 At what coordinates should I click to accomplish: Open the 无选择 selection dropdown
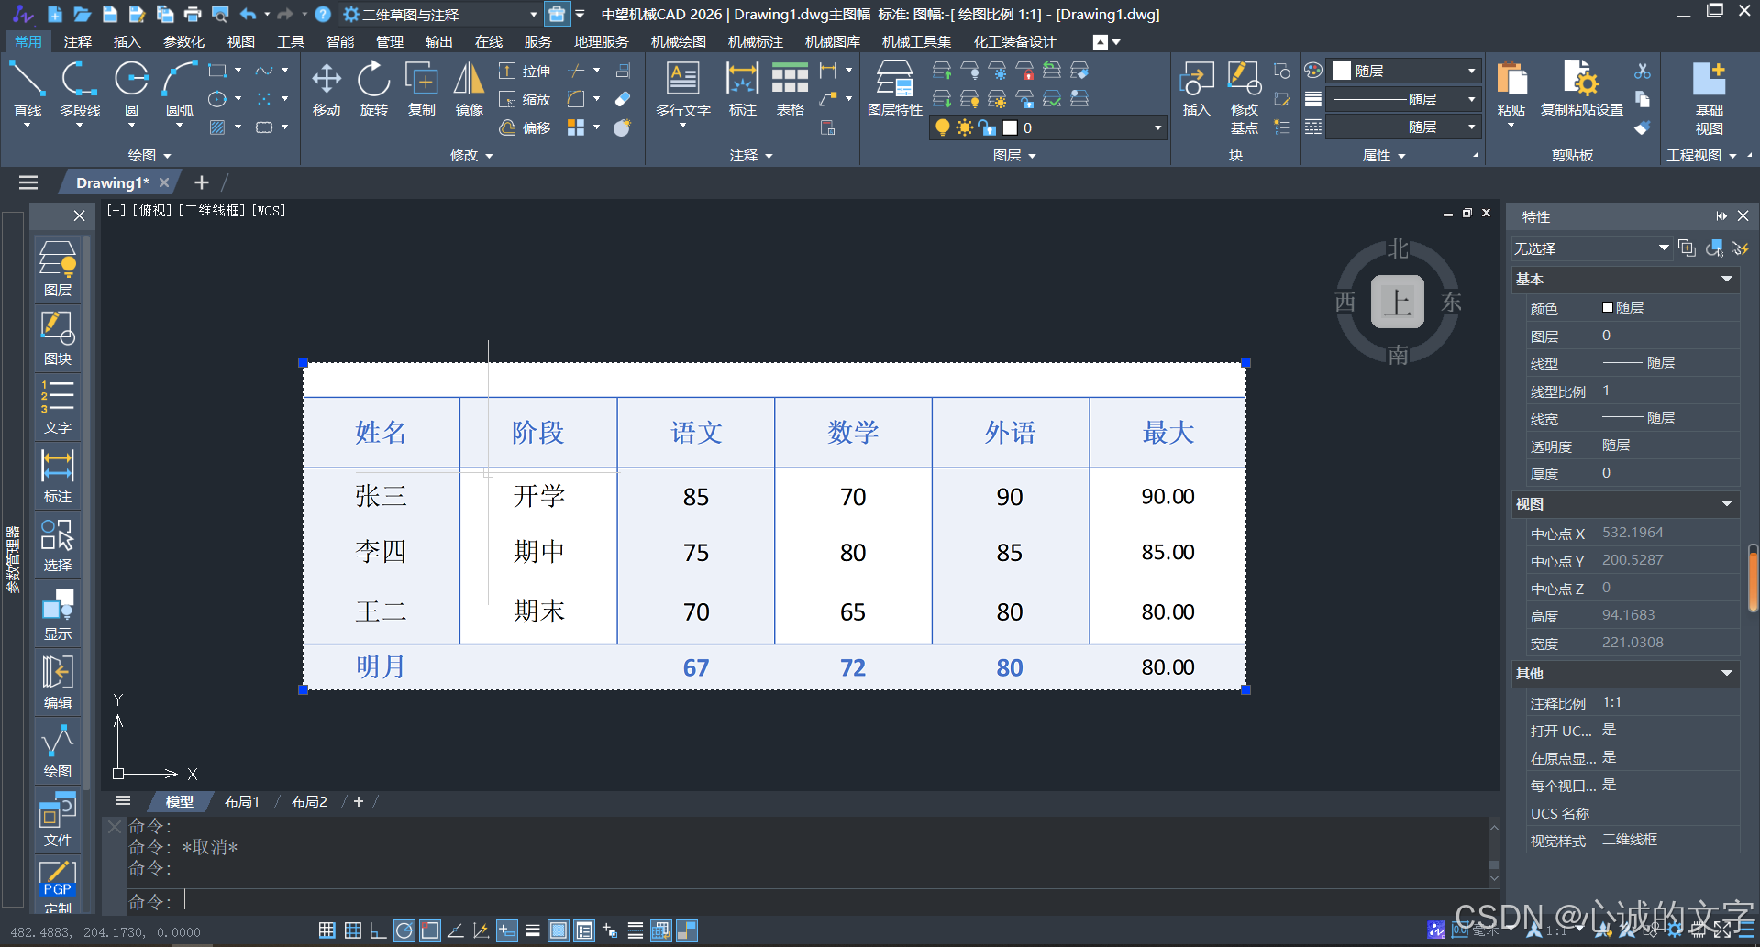(x=1591, y=248)
